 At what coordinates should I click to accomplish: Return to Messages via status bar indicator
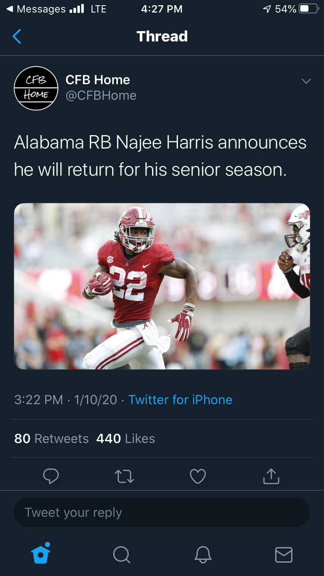32,8
